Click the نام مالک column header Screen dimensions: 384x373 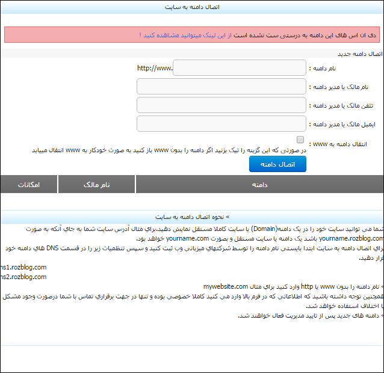click(x=96, y=184)
